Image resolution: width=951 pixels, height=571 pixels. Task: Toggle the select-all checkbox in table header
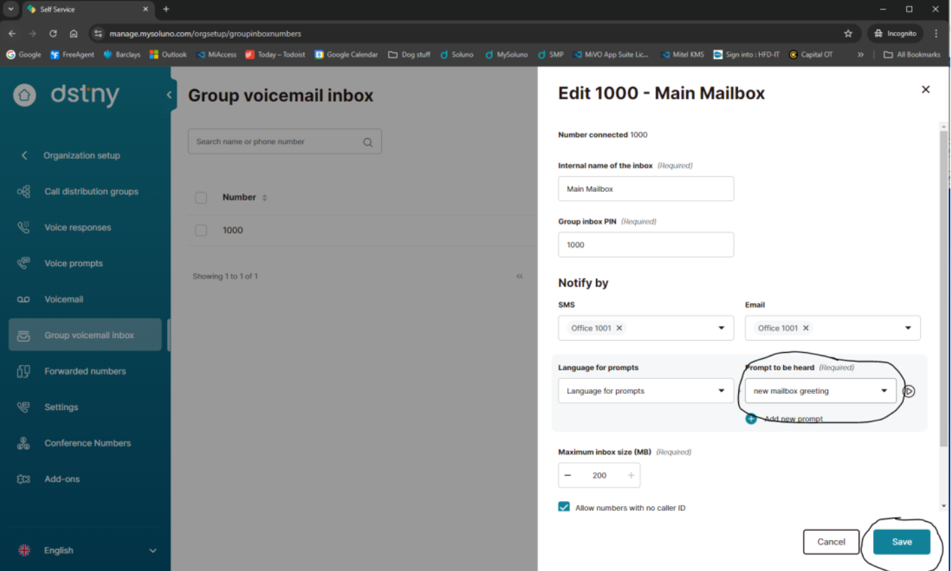pyautogui.click(x=201, y=197)
